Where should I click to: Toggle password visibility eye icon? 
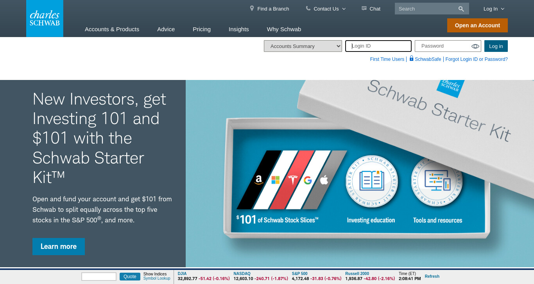click(x=475, y=46)
